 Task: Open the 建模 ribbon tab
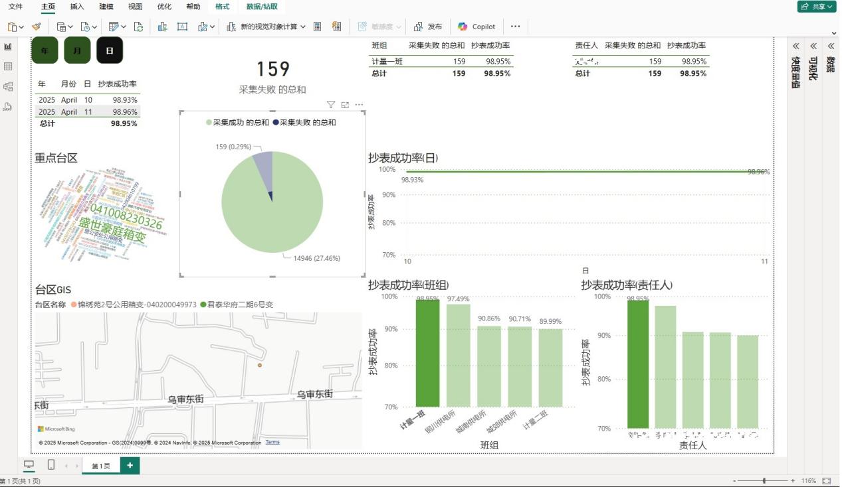point(106,7)
